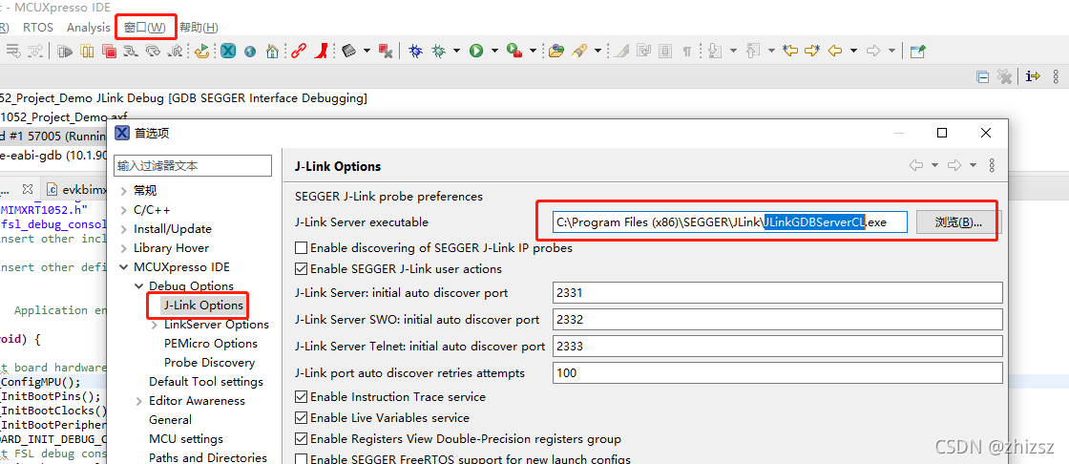The image size is (1069, 464).
Task: Toggle Enable Live Variables service checkbox
Action: (301, 417)
